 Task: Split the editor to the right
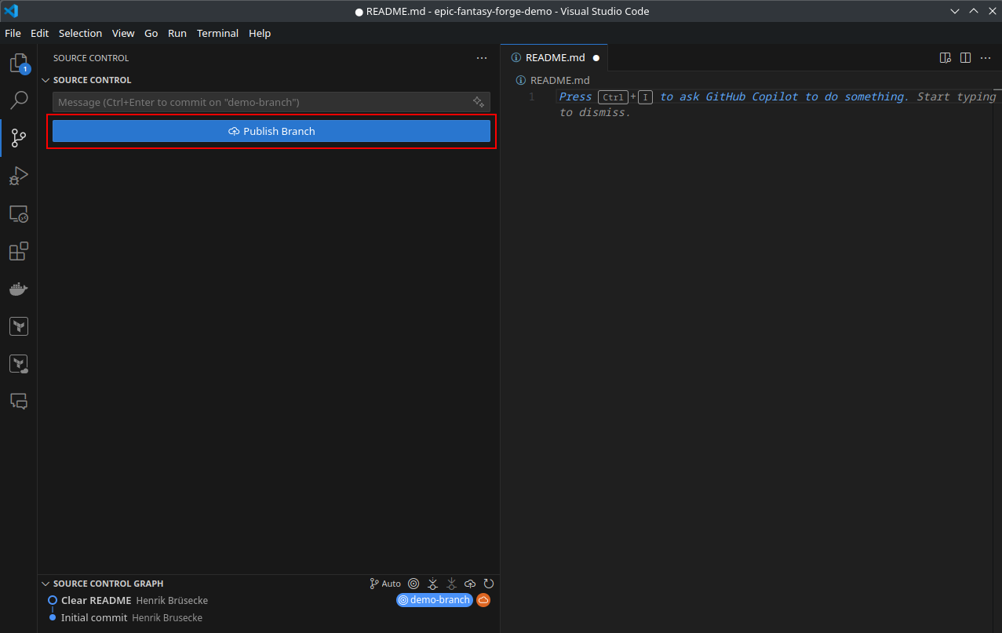tap(966, 58)
